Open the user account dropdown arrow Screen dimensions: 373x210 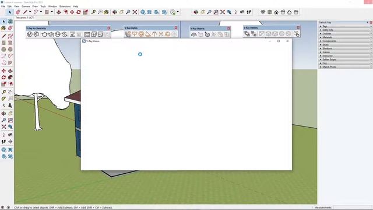(x=178, y=12)
